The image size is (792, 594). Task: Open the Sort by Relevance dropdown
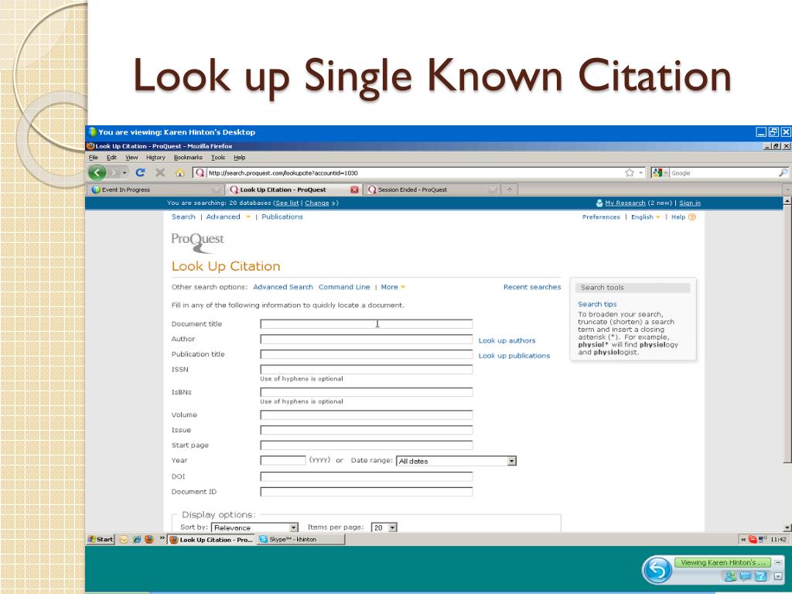coord(255,527)
